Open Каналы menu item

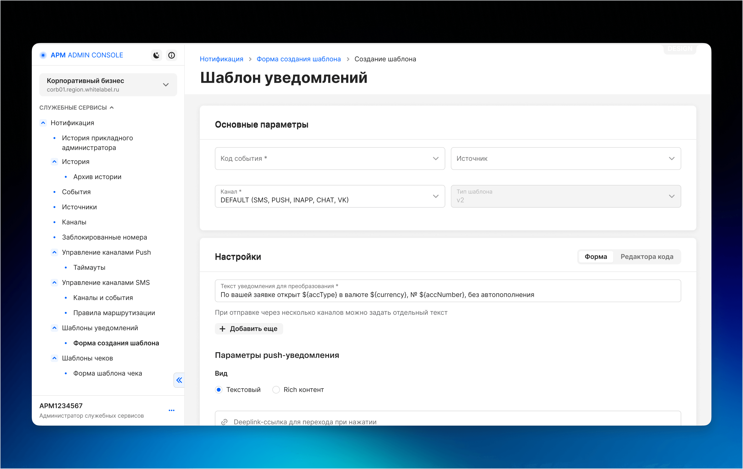[x=74, y=222]
